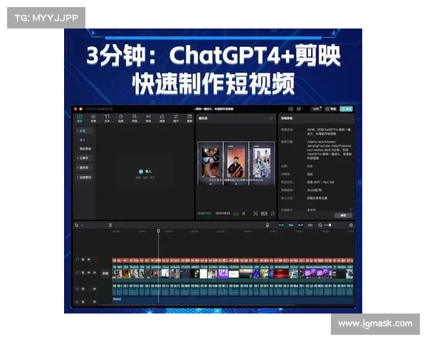Click the timeline zoom slider

(x=327, y=225)
